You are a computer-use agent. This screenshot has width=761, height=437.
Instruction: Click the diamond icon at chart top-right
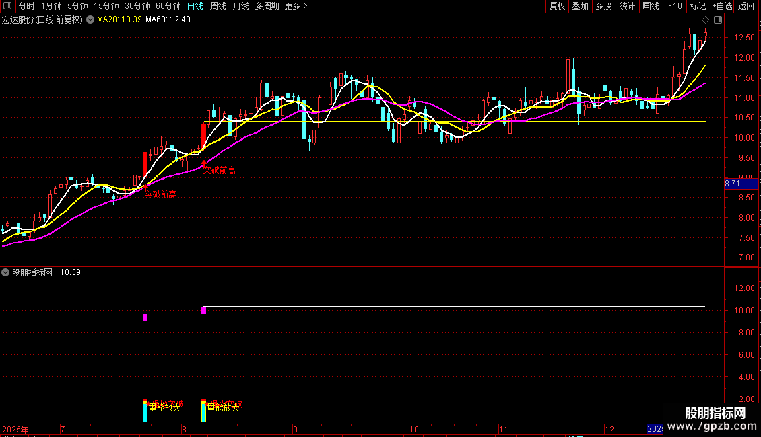click(x=706, y=20)
